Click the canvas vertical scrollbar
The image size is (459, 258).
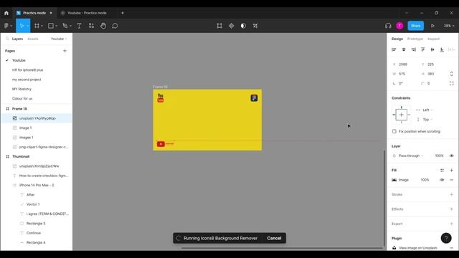[384, 198]
